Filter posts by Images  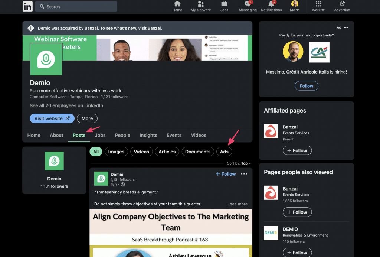point(116,152)
